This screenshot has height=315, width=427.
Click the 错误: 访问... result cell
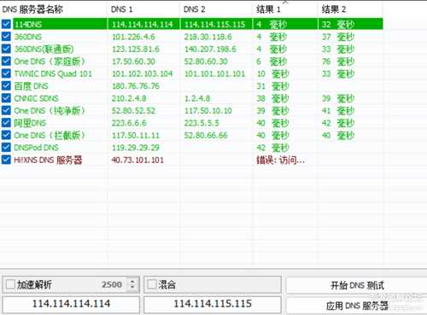(280, 160)
